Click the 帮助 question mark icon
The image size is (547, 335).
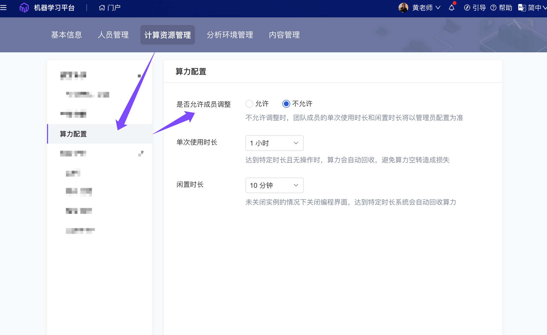493,8
